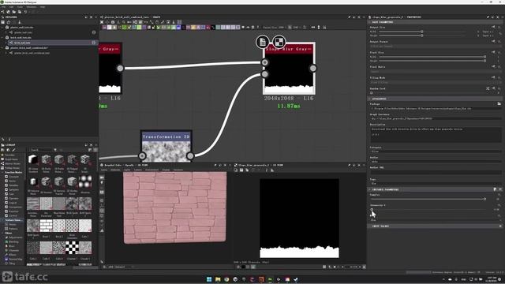
Task: Click the output connector of Slope Blur node
Action: pos(312,69)
